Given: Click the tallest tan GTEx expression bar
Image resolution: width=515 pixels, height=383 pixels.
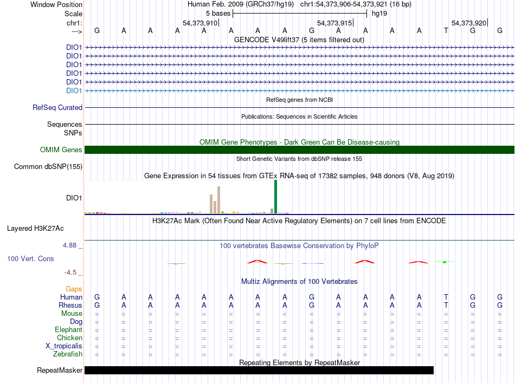Looking at the screenshot, I should pyautogui.click(x=219, y=200).
